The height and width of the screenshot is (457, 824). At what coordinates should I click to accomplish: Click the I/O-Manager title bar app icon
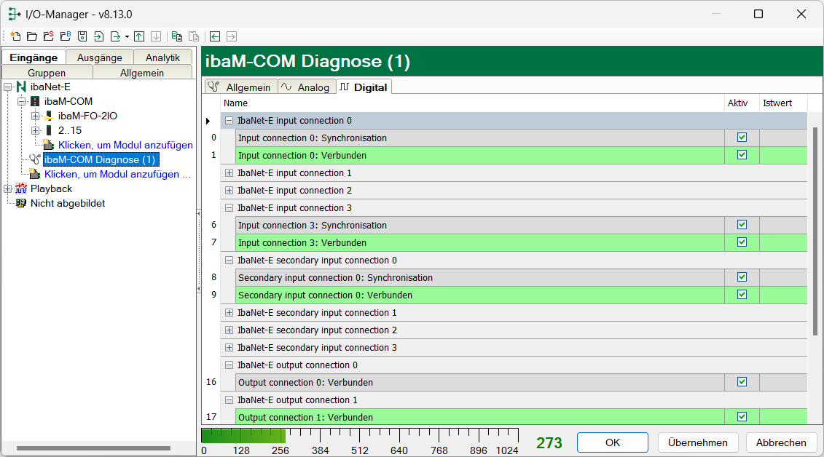14,14
